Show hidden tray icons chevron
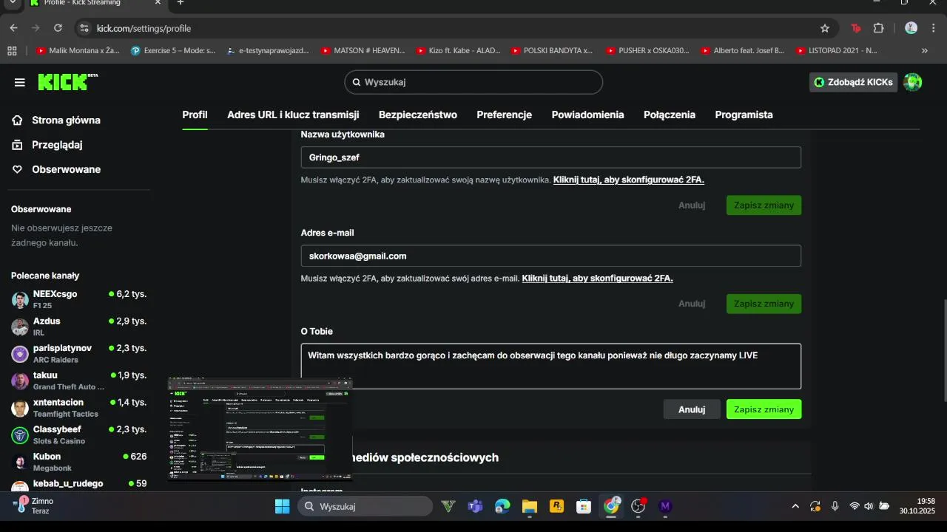 pos(795,506)
